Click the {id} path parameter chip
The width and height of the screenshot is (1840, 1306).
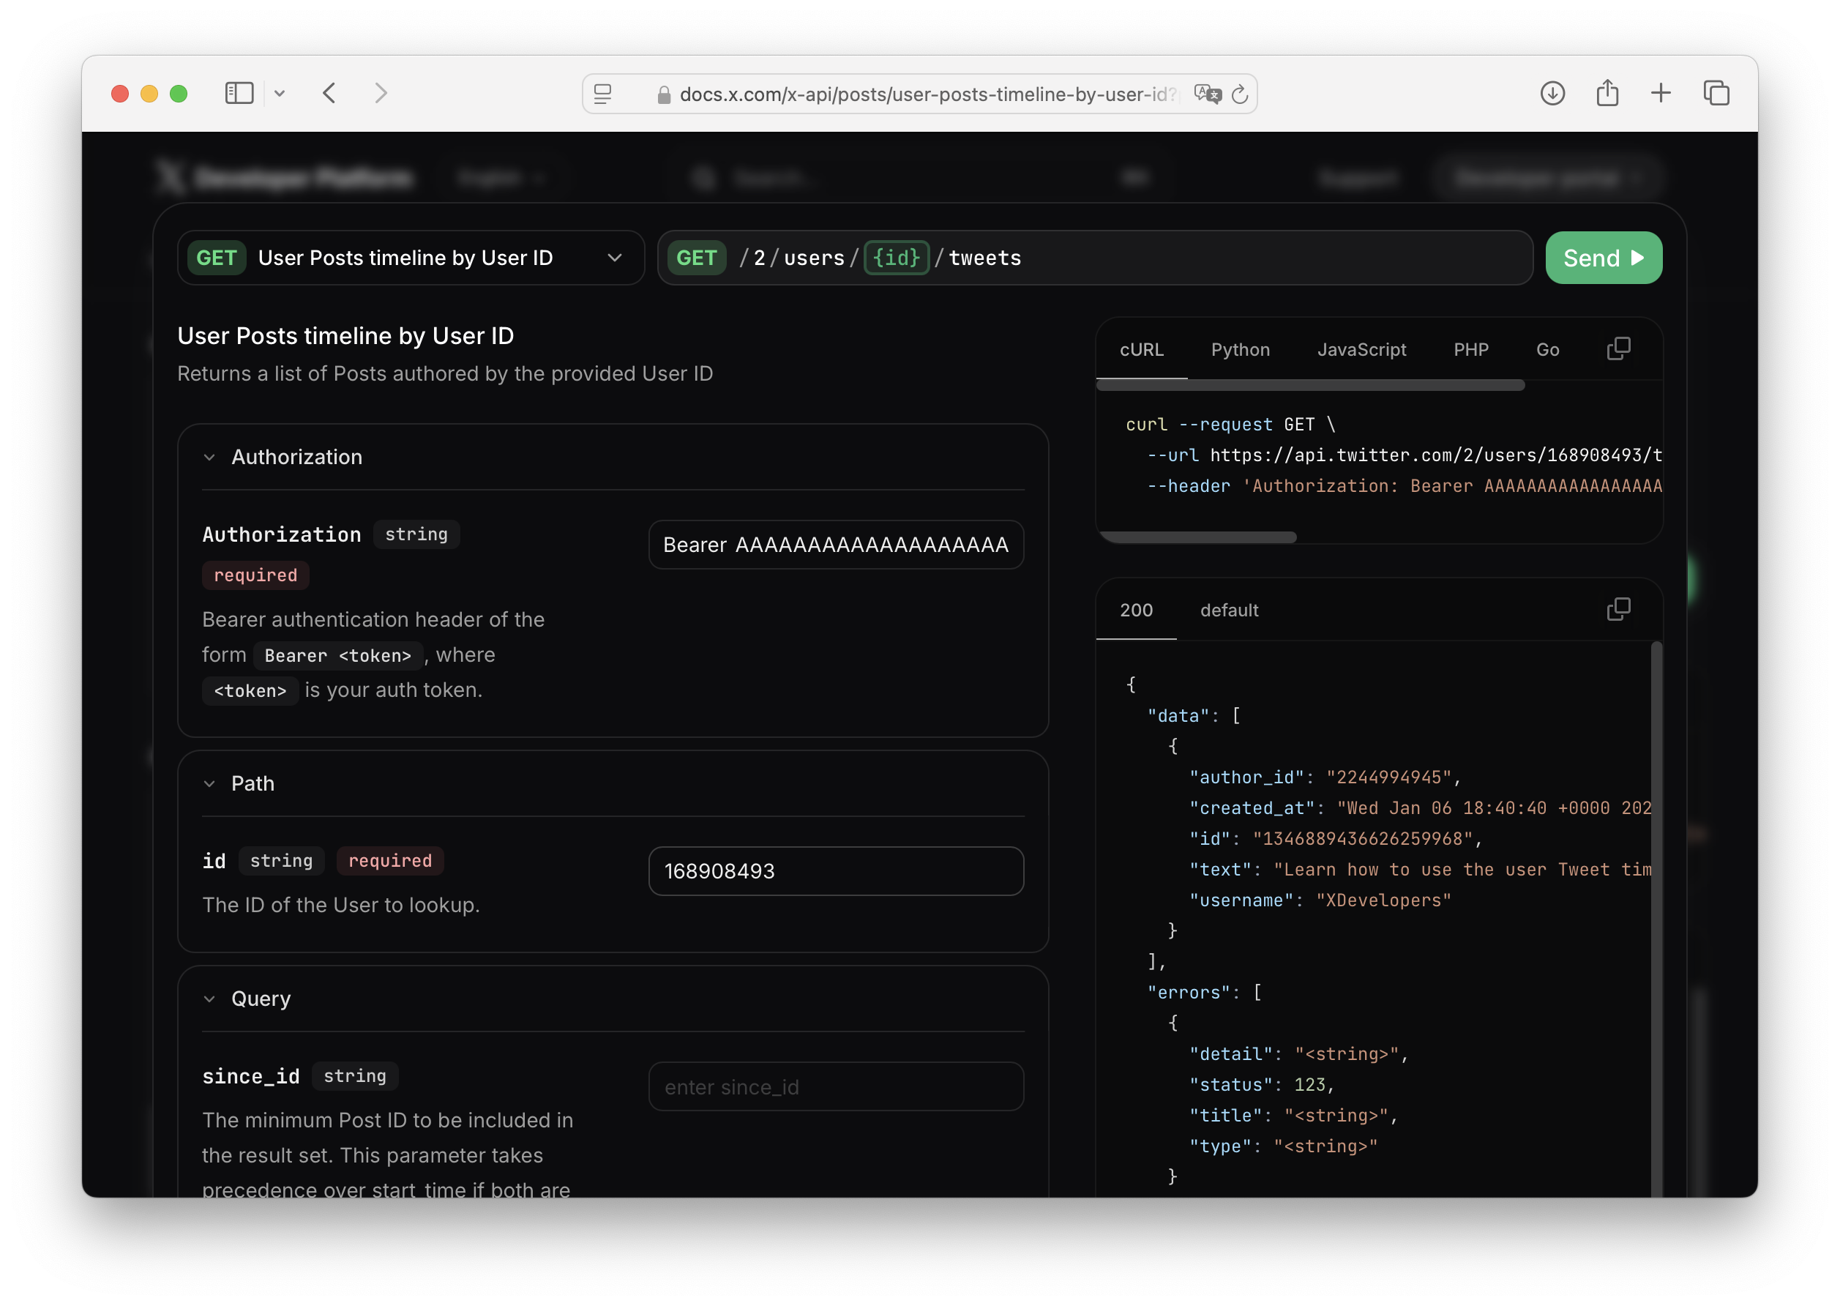897,258
